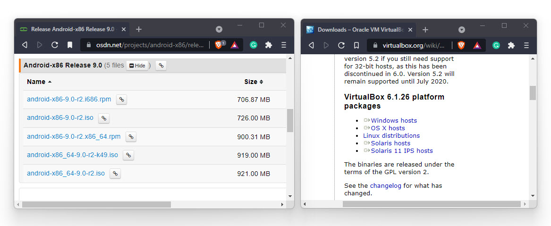Close the VirtualBox Downloads tab
The image size is (551, 226).
(410, 29)
